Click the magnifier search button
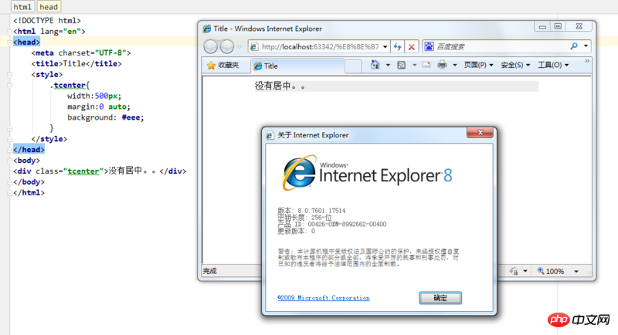The image size is (618, 335). (574, 46)
